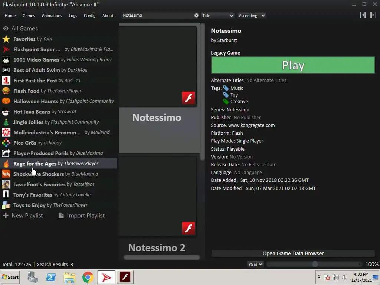Click the Series Notessimo value
The height and width of the screenshot is (285, 380).
(x=238, y=110)
